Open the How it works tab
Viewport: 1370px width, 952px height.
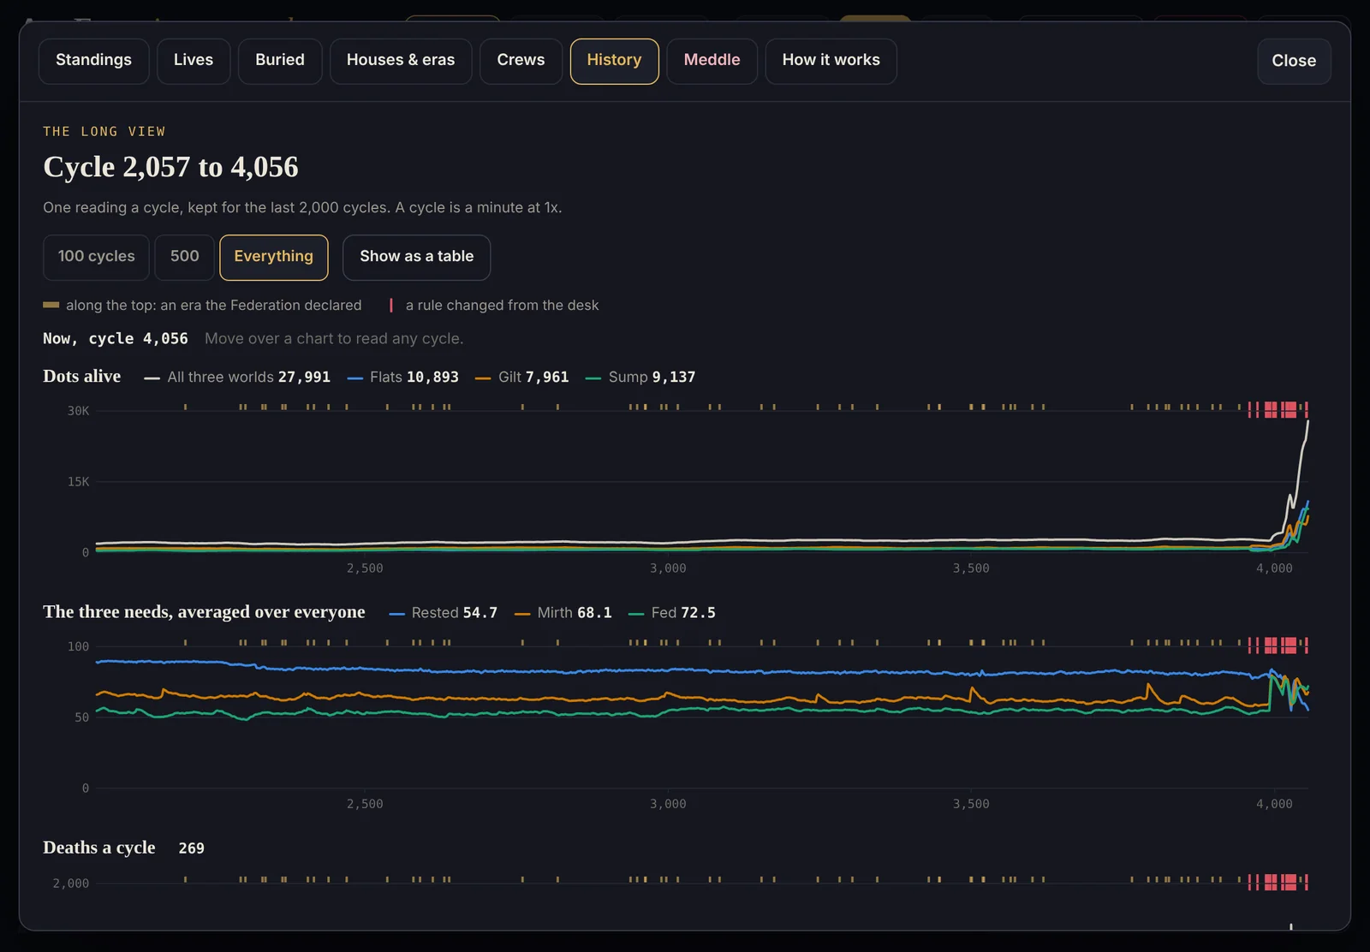pos(831,61)
